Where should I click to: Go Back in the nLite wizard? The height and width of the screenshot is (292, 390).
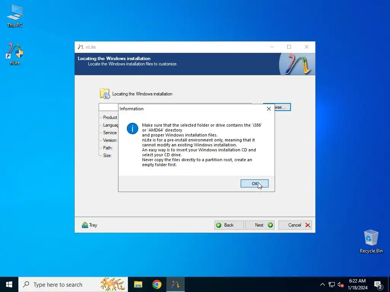(229, 225)
